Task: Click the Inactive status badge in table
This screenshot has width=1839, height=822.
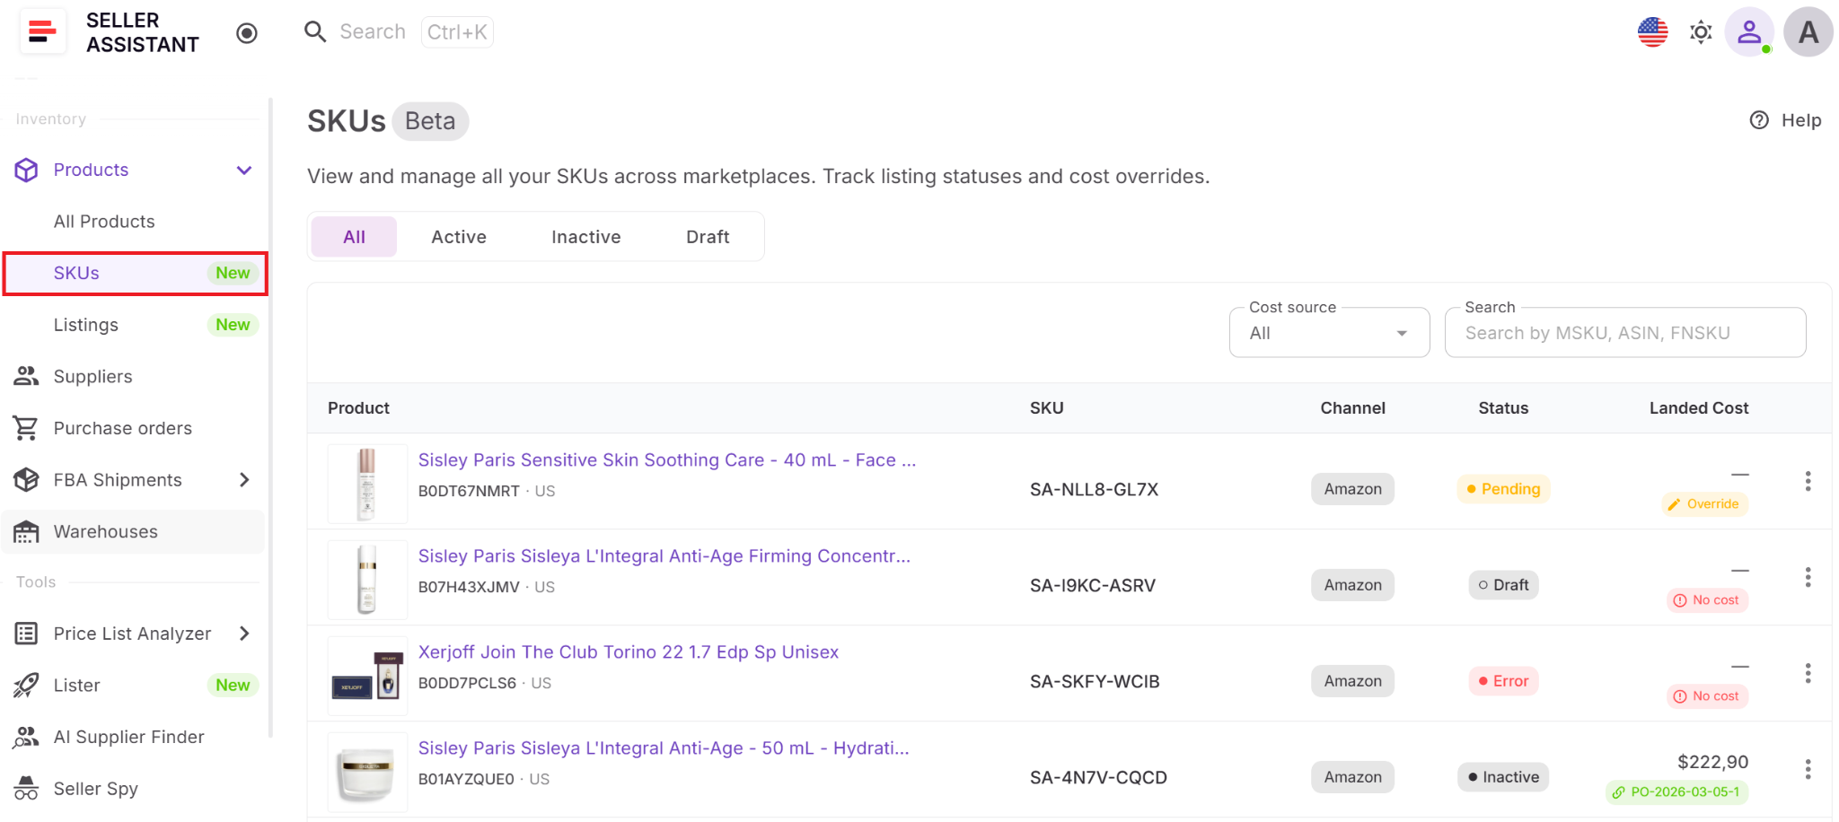Action: (1503, 777)
